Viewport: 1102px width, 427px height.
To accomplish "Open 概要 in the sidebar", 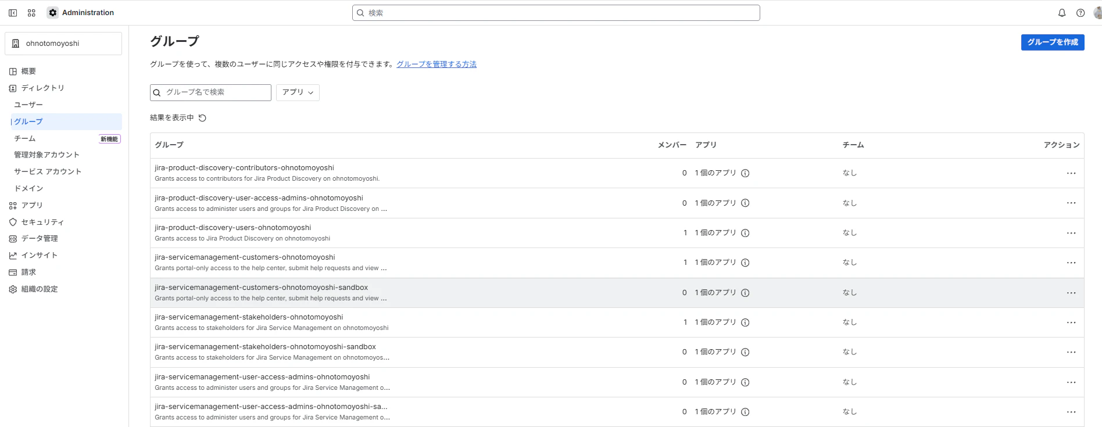I will (x=63, y=71).
